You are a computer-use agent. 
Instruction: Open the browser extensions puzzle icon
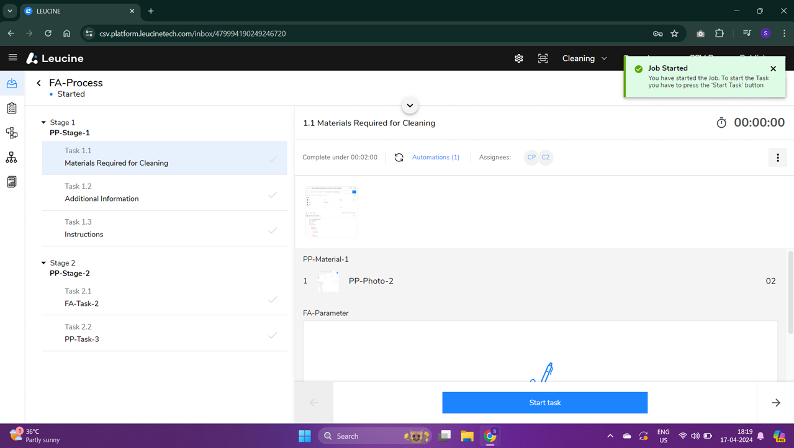tap(720, 34)
